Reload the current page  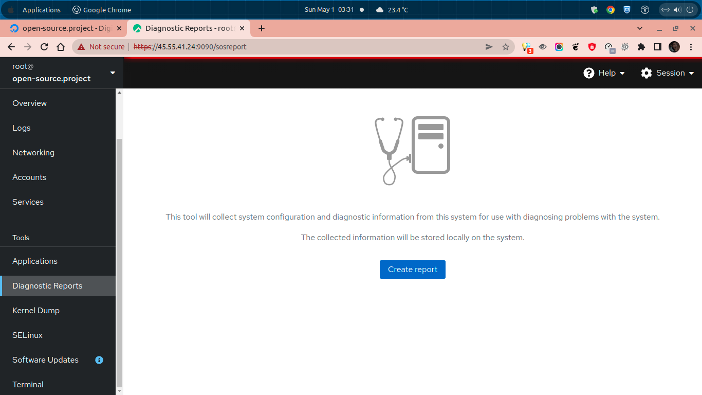pyautogui.click(x=44, y=47)
